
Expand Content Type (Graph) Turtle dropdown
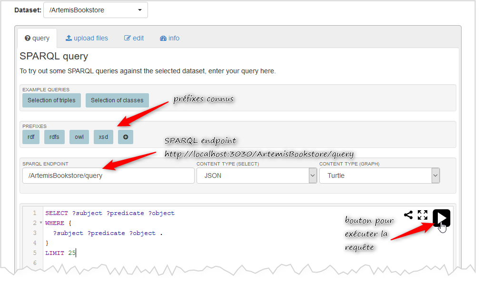tap(379, 176)
